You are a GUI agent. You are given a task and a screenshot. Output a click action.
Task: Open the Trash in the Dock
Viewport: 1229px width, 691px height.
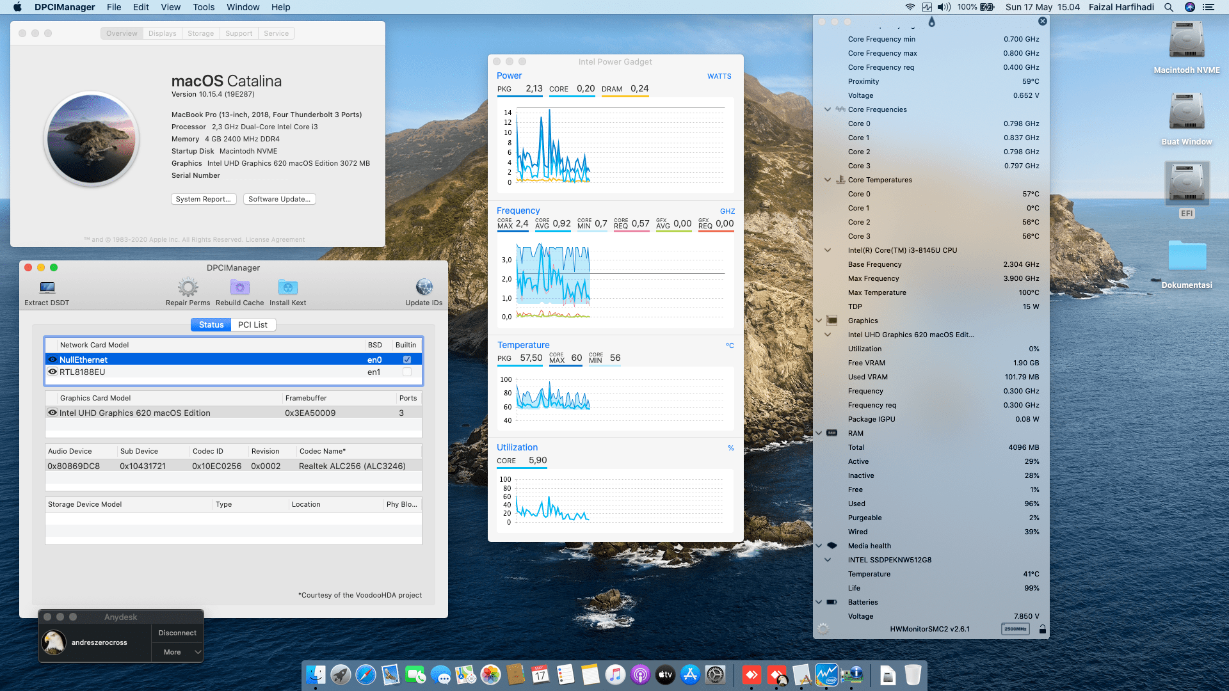tap(913, 674)
